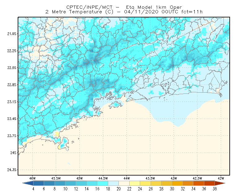Select the legend value 6
Viewport: 248px width, 192px height.
point(44,189)
